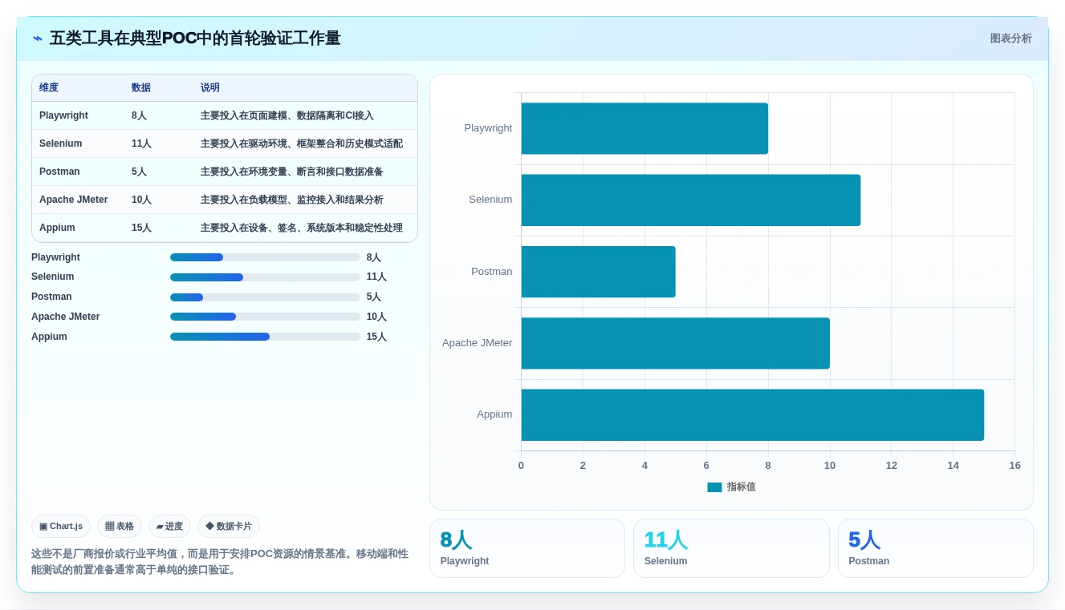Click the Appium progress bar
Viewport: 1065px width, 610px height.
coord(265,337)
